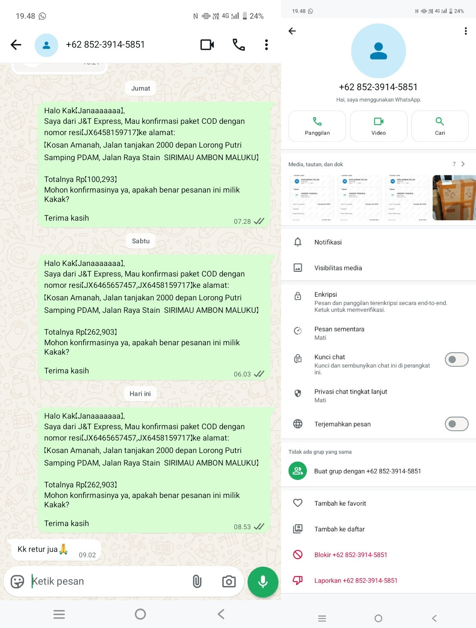The image size is (476, 628).
Task: Open Visibilitas media option
Action: (x=378, y=268)
